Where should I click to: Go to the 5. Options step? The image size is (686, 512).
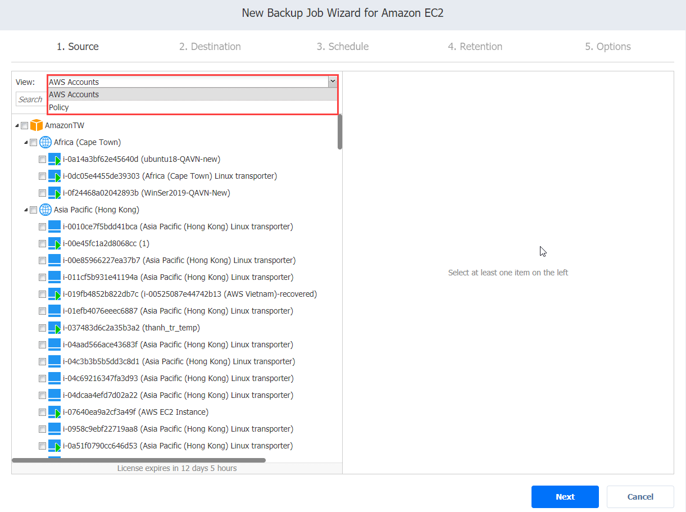(x=608, y=47)
